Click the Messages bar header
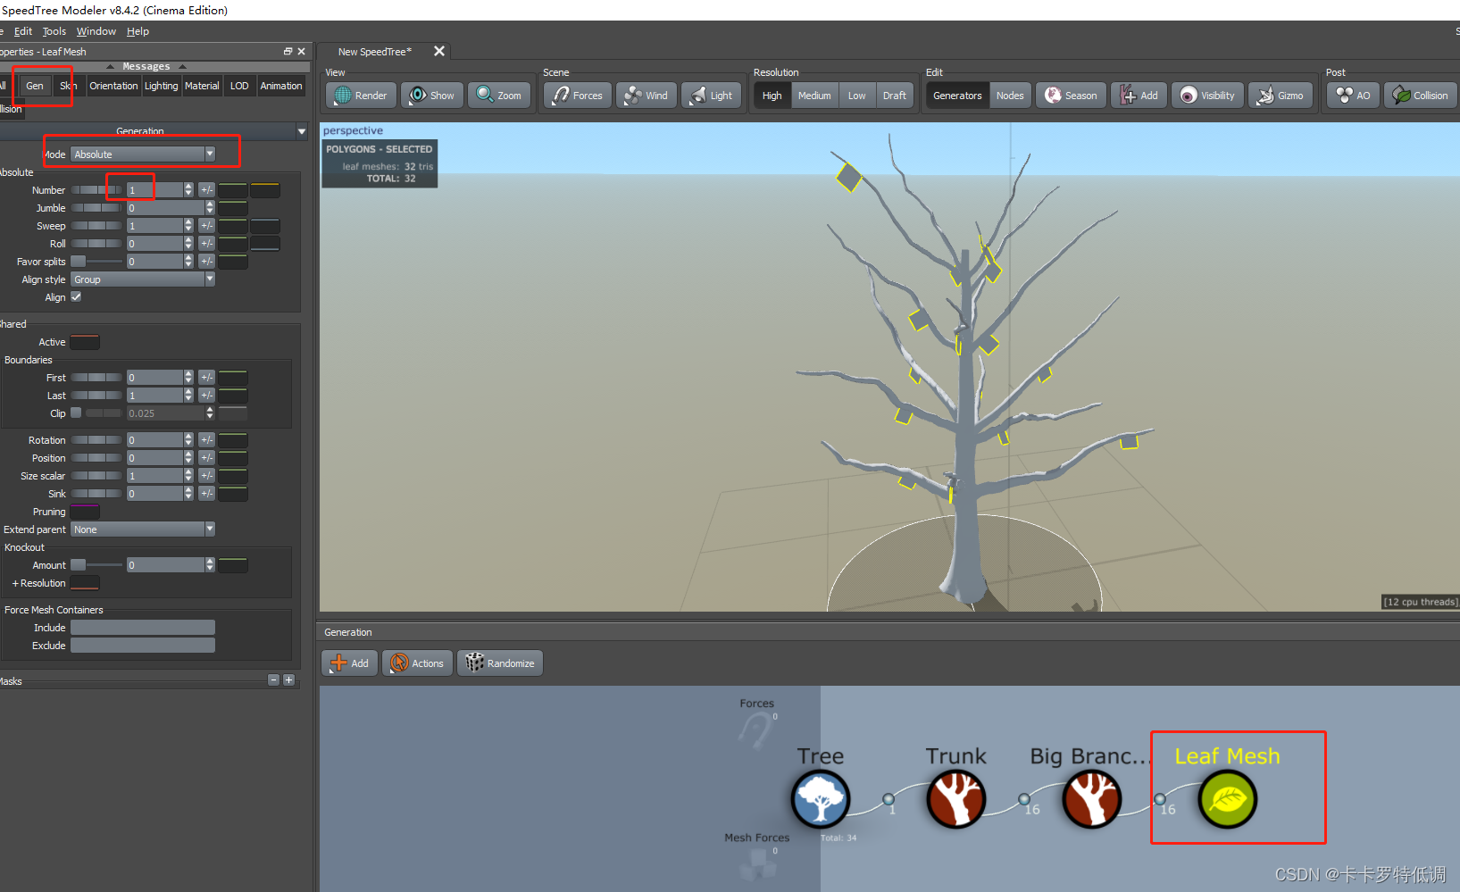Image resolution: width=1460 pixels, height=892 pixels. tap(146, 67)
